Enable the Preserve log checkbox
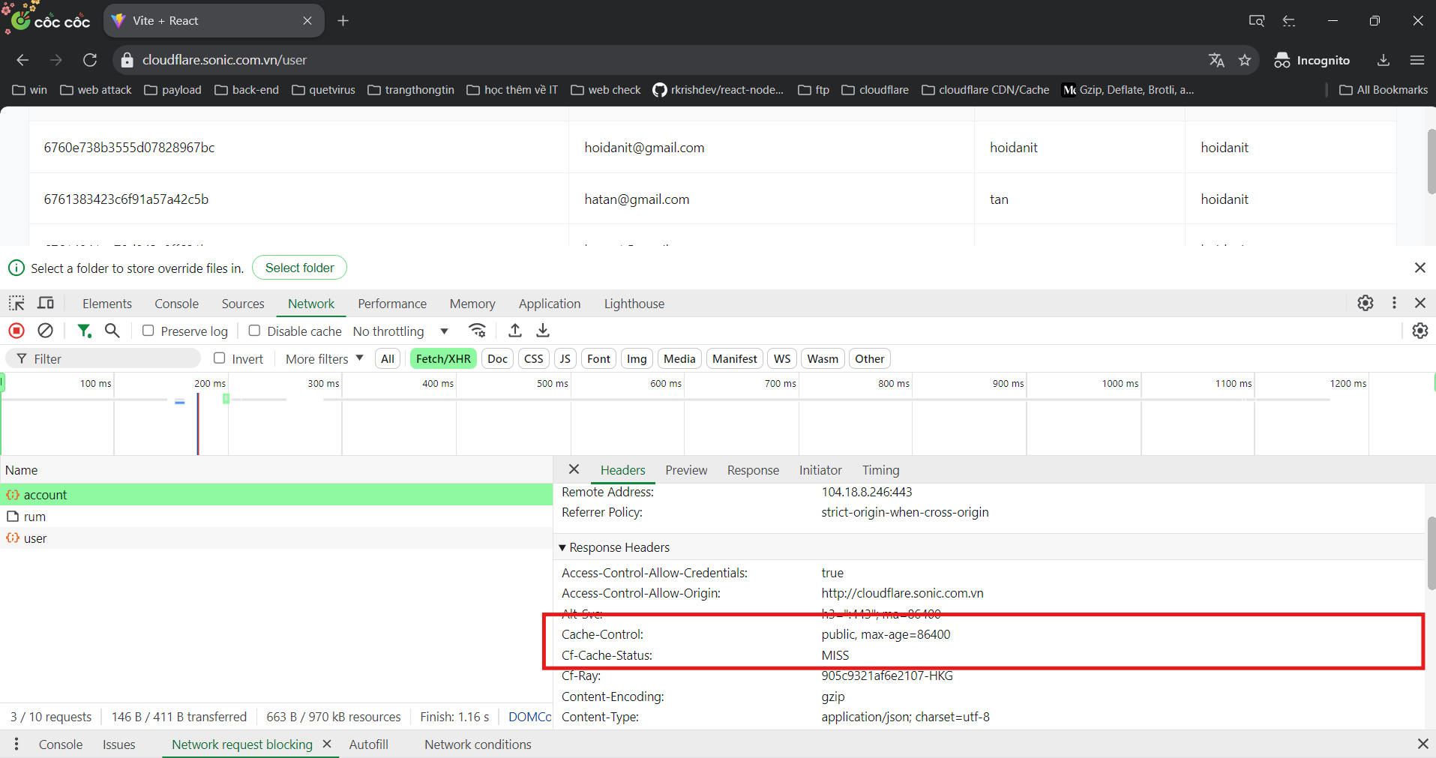The width and height of the screenshot is (1436, 758). coord(148,331)
